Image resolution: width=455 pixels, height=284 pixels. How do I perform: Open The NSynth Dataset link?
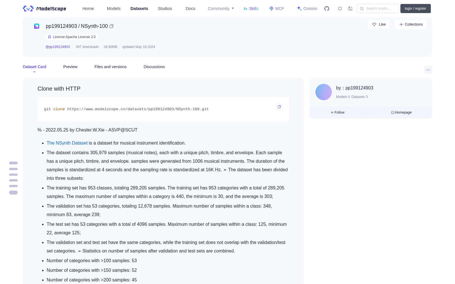point(67,143)
